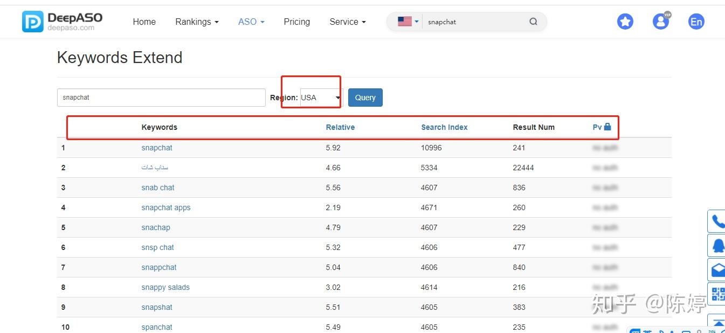The height and width of the screenshot is (333, 725).
Task: Click the Keywords Extend heading
Action: pyautogui.click(x=120, y=58)
